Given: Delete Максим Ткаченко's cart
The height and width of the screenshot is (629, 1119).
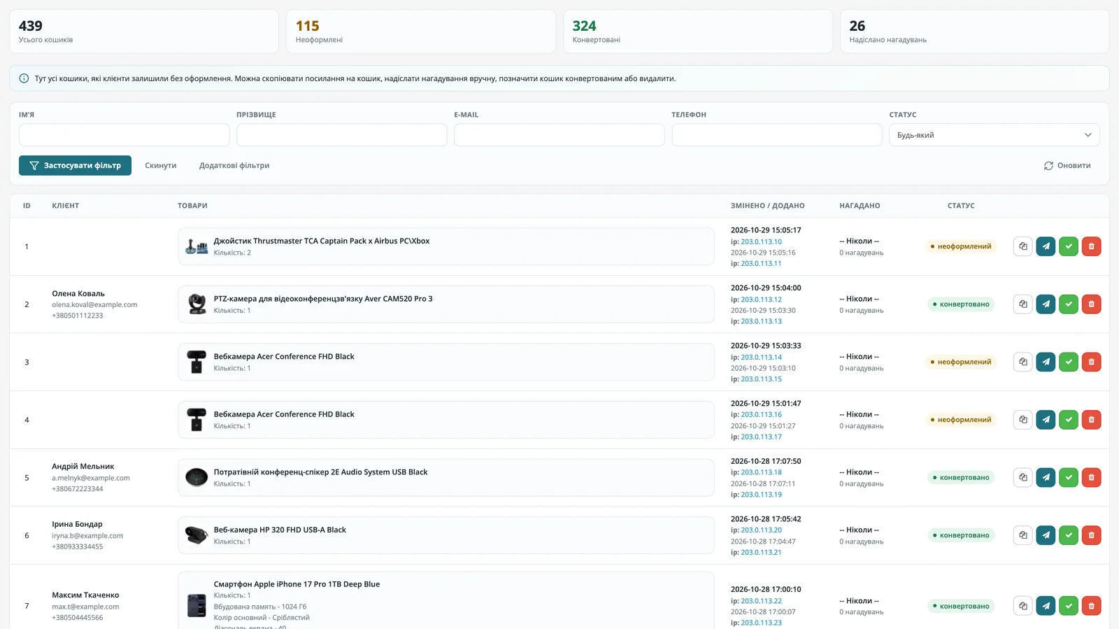Looking at the screenshot, I should pyautogui.click(x=1091, y=606).
